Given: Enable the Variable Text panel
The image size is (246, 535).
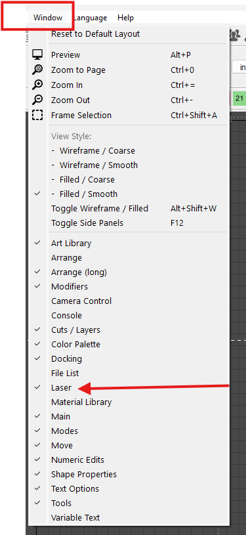Looking at the screenshot, I should point(129,517).
